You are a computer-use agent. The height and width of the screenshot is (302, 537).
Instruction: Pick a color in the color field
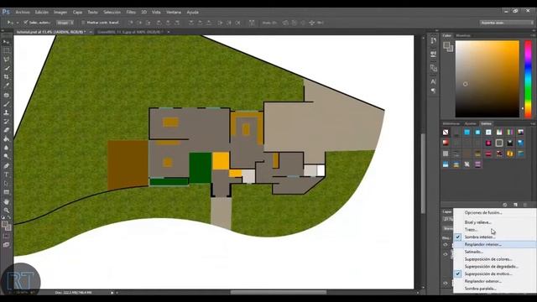click(x=487, y=79)
